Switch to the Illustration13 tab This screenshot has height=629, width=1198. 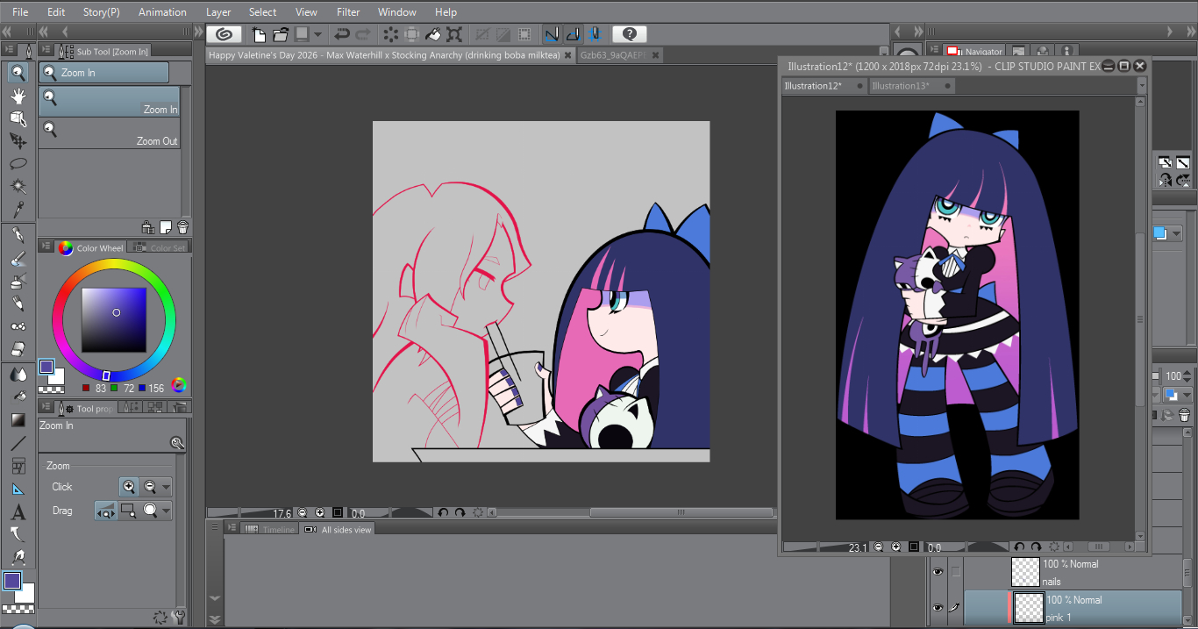(900, 86)
